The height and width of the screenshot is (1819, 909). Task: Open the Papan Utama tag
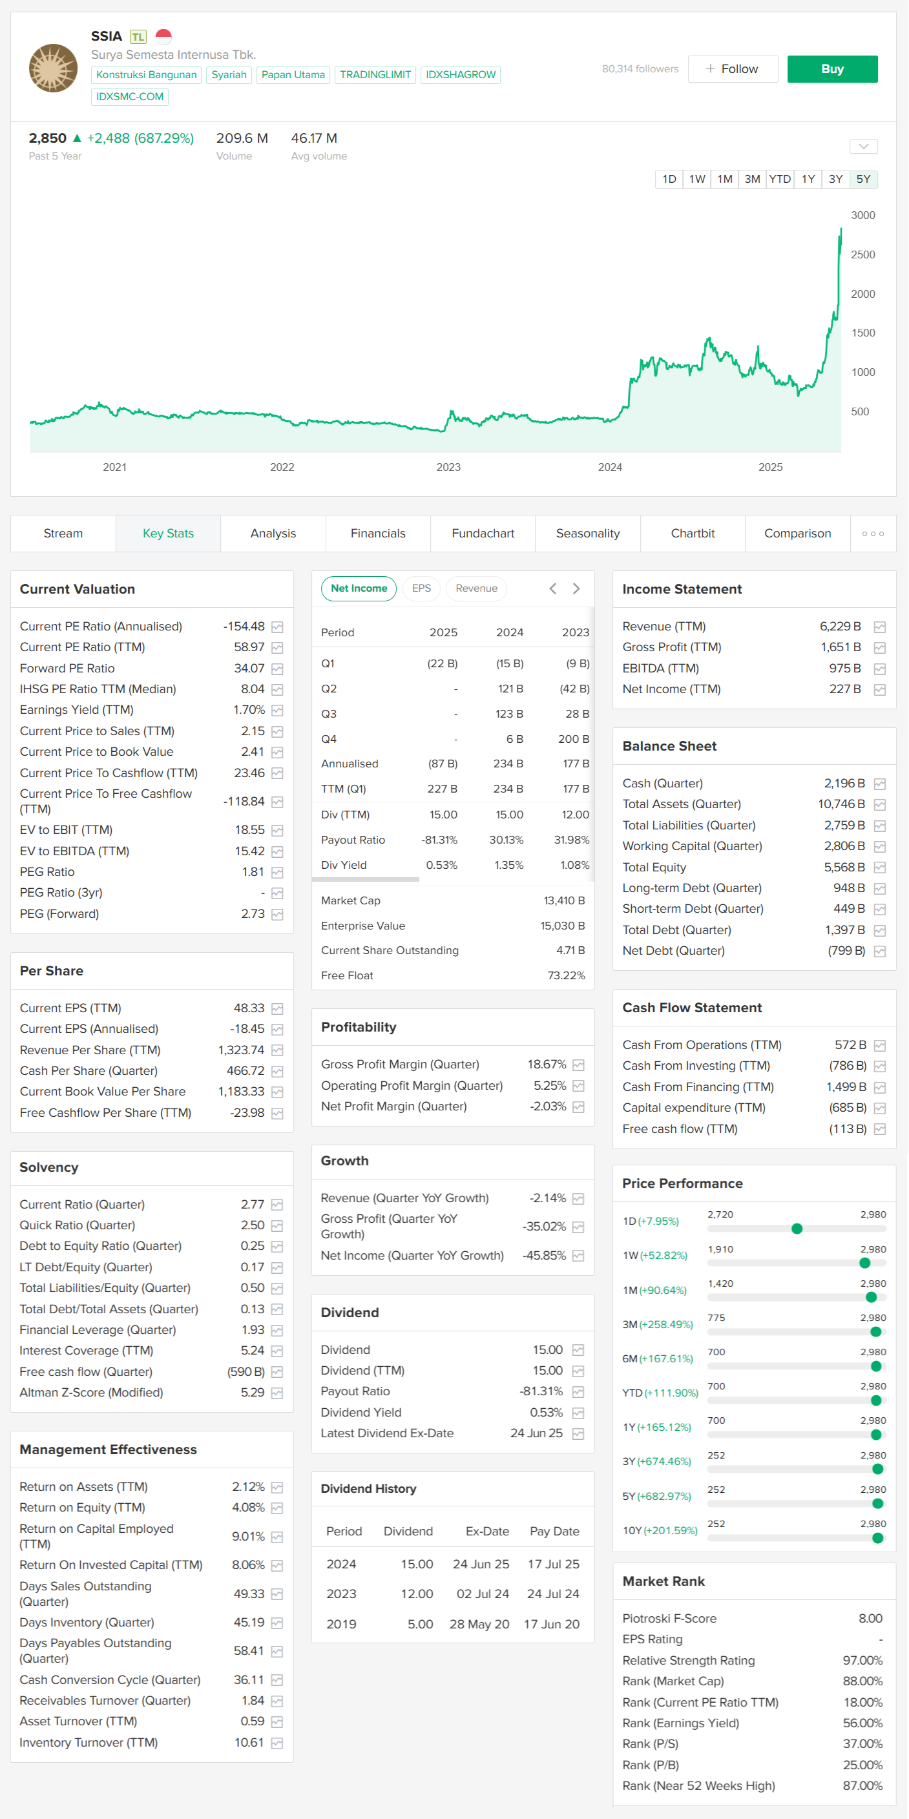294,75
